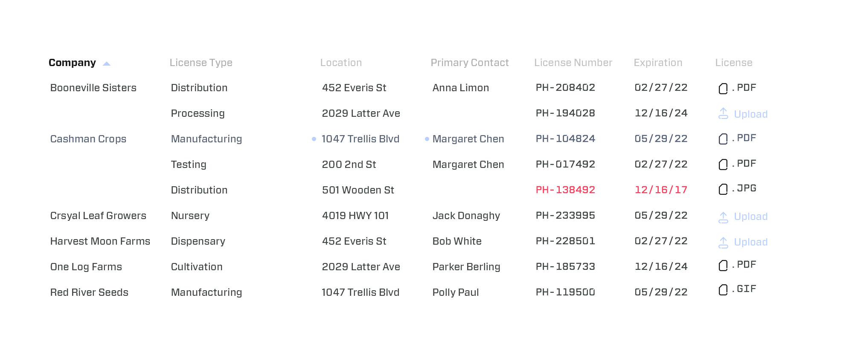Open the One Log Farms PDF file icon
This screenshot has width=843, height=364.
tap(723, 266)
